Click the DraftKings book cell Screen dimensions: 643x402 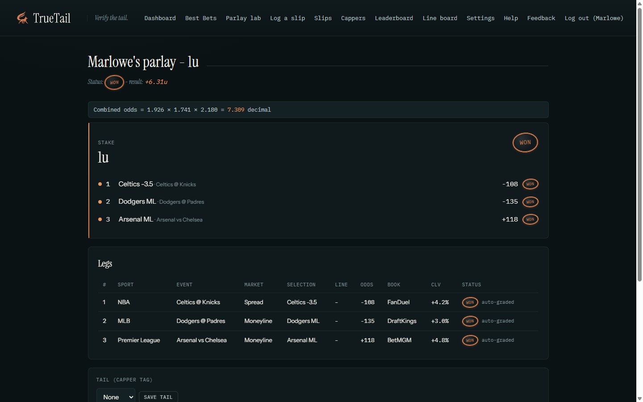point(402,321)
